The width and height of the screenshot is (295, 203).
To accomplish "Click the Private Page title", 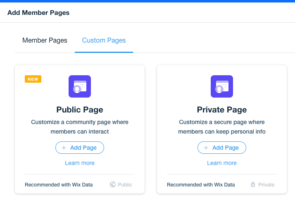I will click(x=222, y=110).
